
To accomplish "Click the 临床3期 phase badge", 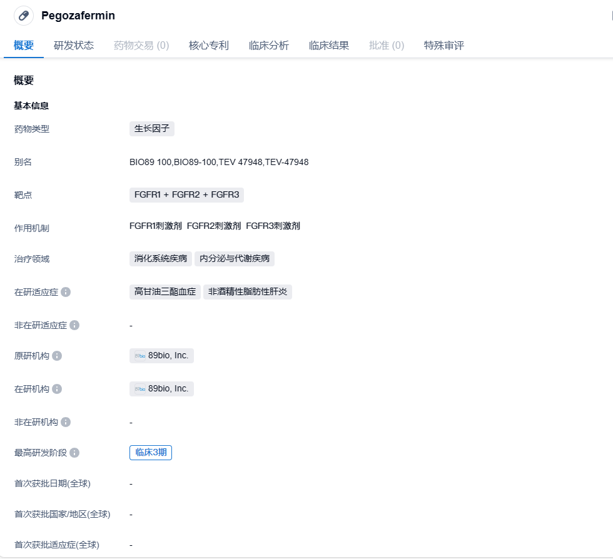I will point(151,453).
